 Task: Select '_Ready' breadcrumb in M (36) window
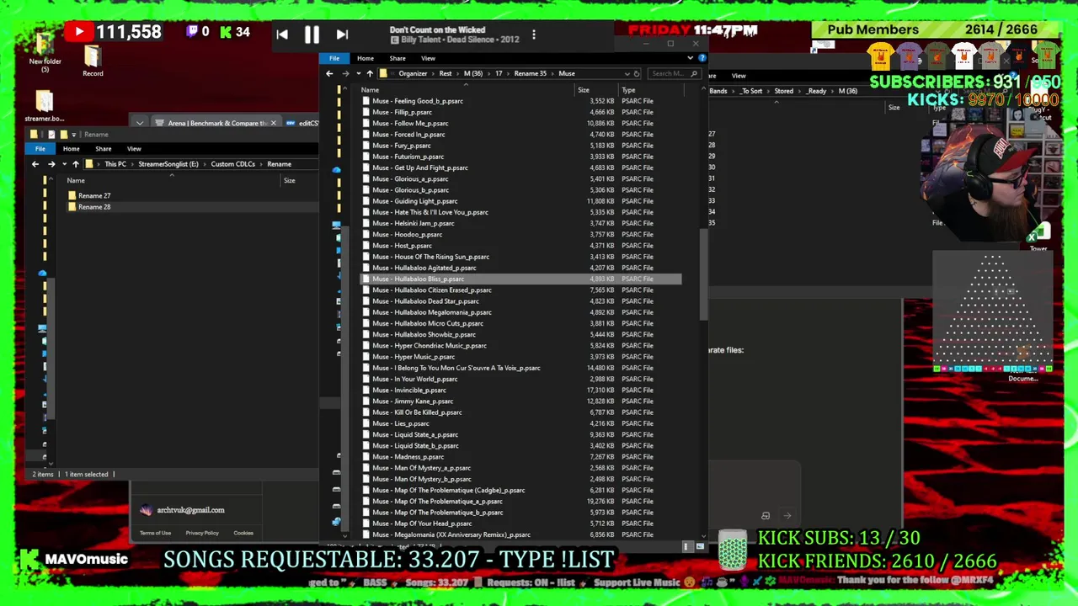click(x=816, y=91)
